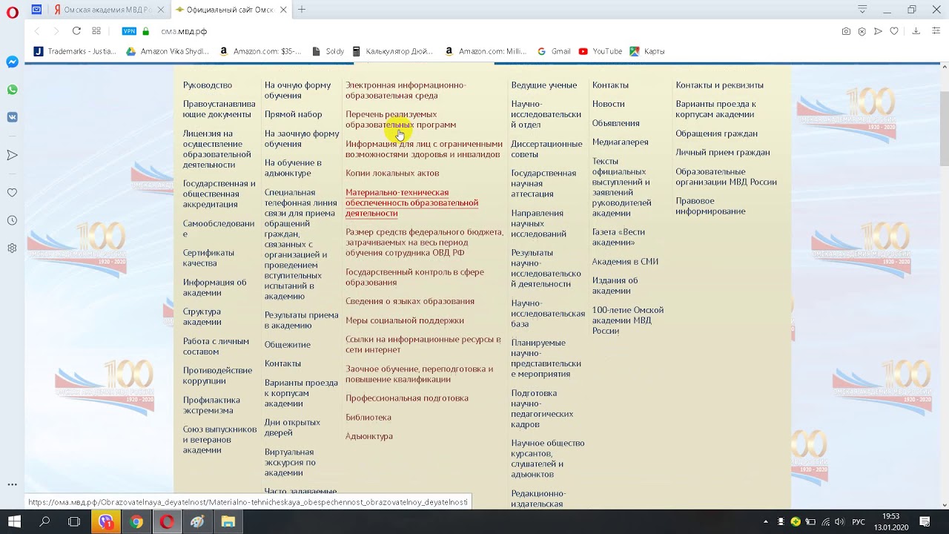Open Диссертационные советы link
The height and width of the screenshot is (534, 949).
pos(546,149)
